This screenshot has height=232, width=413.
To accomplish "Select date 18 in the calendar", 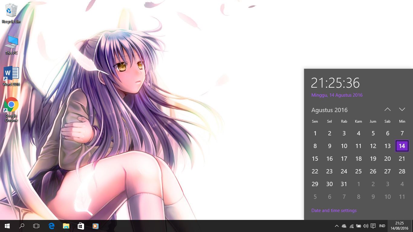I will (359, 159).
